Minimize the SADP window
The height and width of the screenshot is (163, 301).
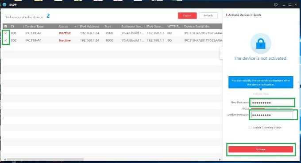point(284,5)
